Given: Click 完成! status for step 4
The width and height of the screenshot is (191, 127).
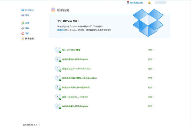Looking at the screenshot, I should 151,78.
